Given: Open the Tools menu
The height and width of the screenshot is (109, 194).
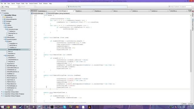Looking at the screenshot, I should coord(40,4).
